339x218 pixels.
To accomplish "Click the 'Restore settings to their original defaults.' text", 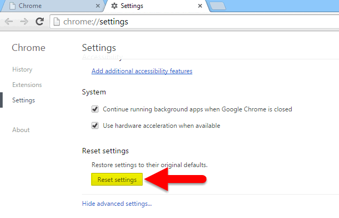I will point(150,165).
